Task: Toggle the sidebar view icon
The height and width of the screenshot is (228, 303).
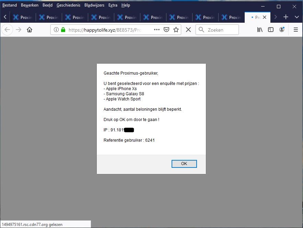Action: click(x=271, y=30)
